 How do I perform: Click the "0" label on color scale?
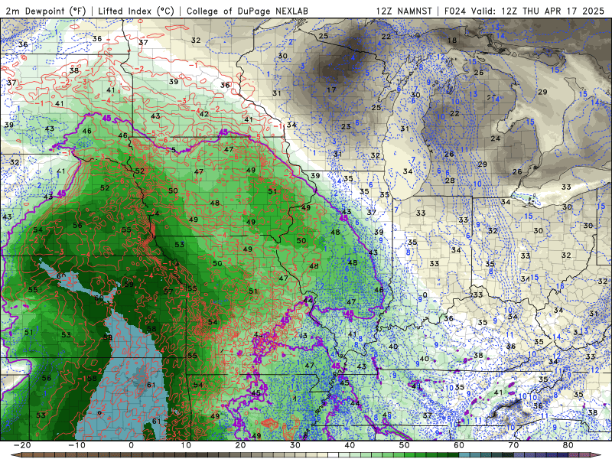[x=131, y=445]
